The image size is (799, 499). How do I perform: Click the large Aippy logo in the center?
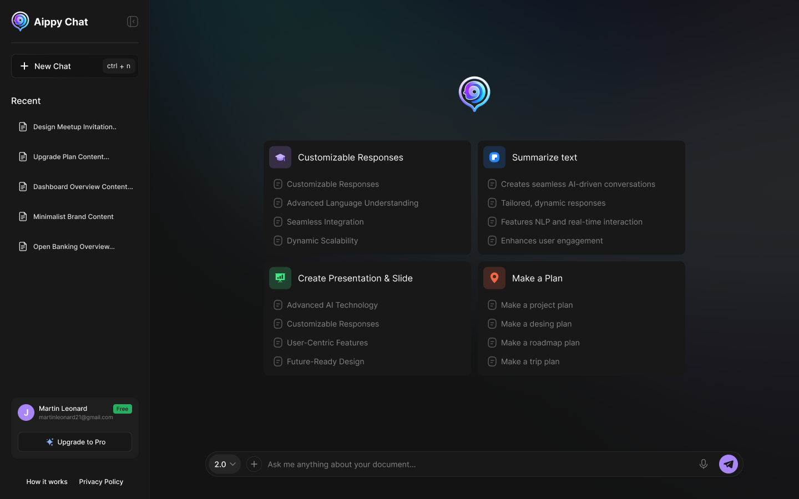coord(474,94)
